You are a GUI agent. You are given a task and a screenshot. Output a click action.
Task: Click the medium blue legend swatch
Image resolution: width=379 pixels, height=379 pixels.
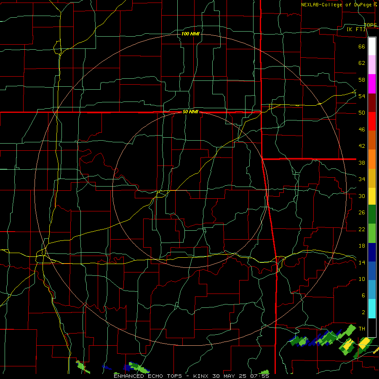[x=372, y=271]
